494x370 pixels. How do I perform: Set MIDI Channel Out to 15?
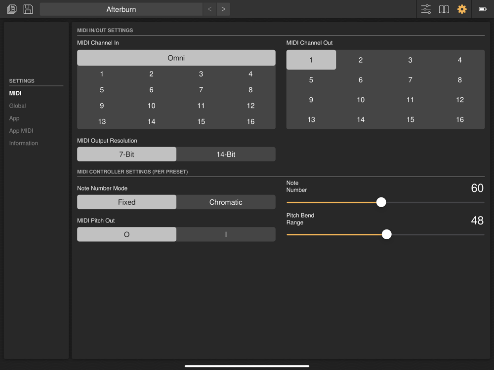[410, 119]
